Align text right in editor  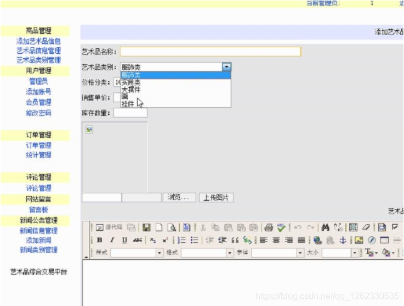coord(288,240)
